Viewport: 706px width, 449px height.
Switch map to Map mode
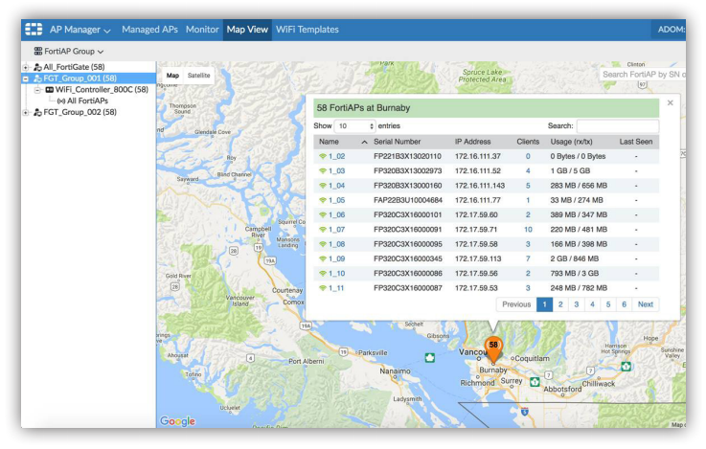[x=172, y=76]
